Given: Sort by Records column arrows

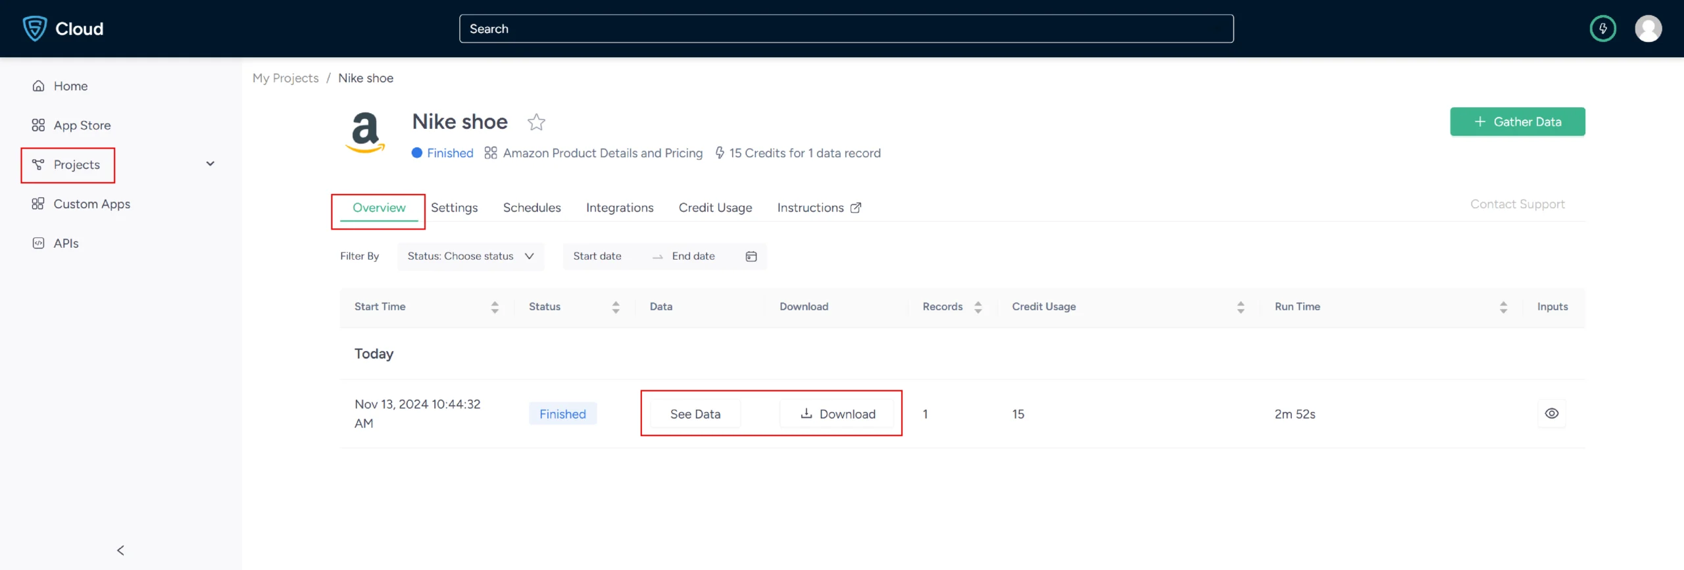Looking at the screenshot, I should tap(978, 307).
